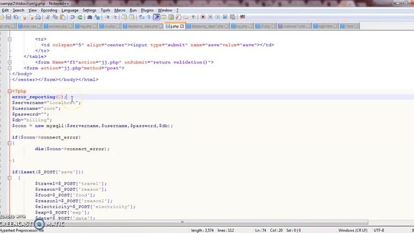The image size is (414, 233).
Task: Collapse fold marker beside form Name="f1" line
Action: click(x=10, y=62)
